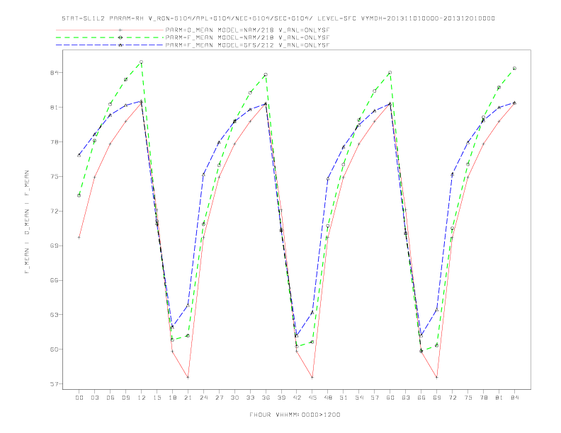Click the red plus minimum at forecast hour 21
The image size is (561, 433).
188,377
